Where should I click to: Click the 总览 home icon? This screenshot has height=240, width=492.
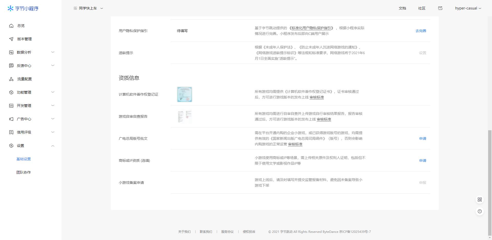(x=11, y=26)
